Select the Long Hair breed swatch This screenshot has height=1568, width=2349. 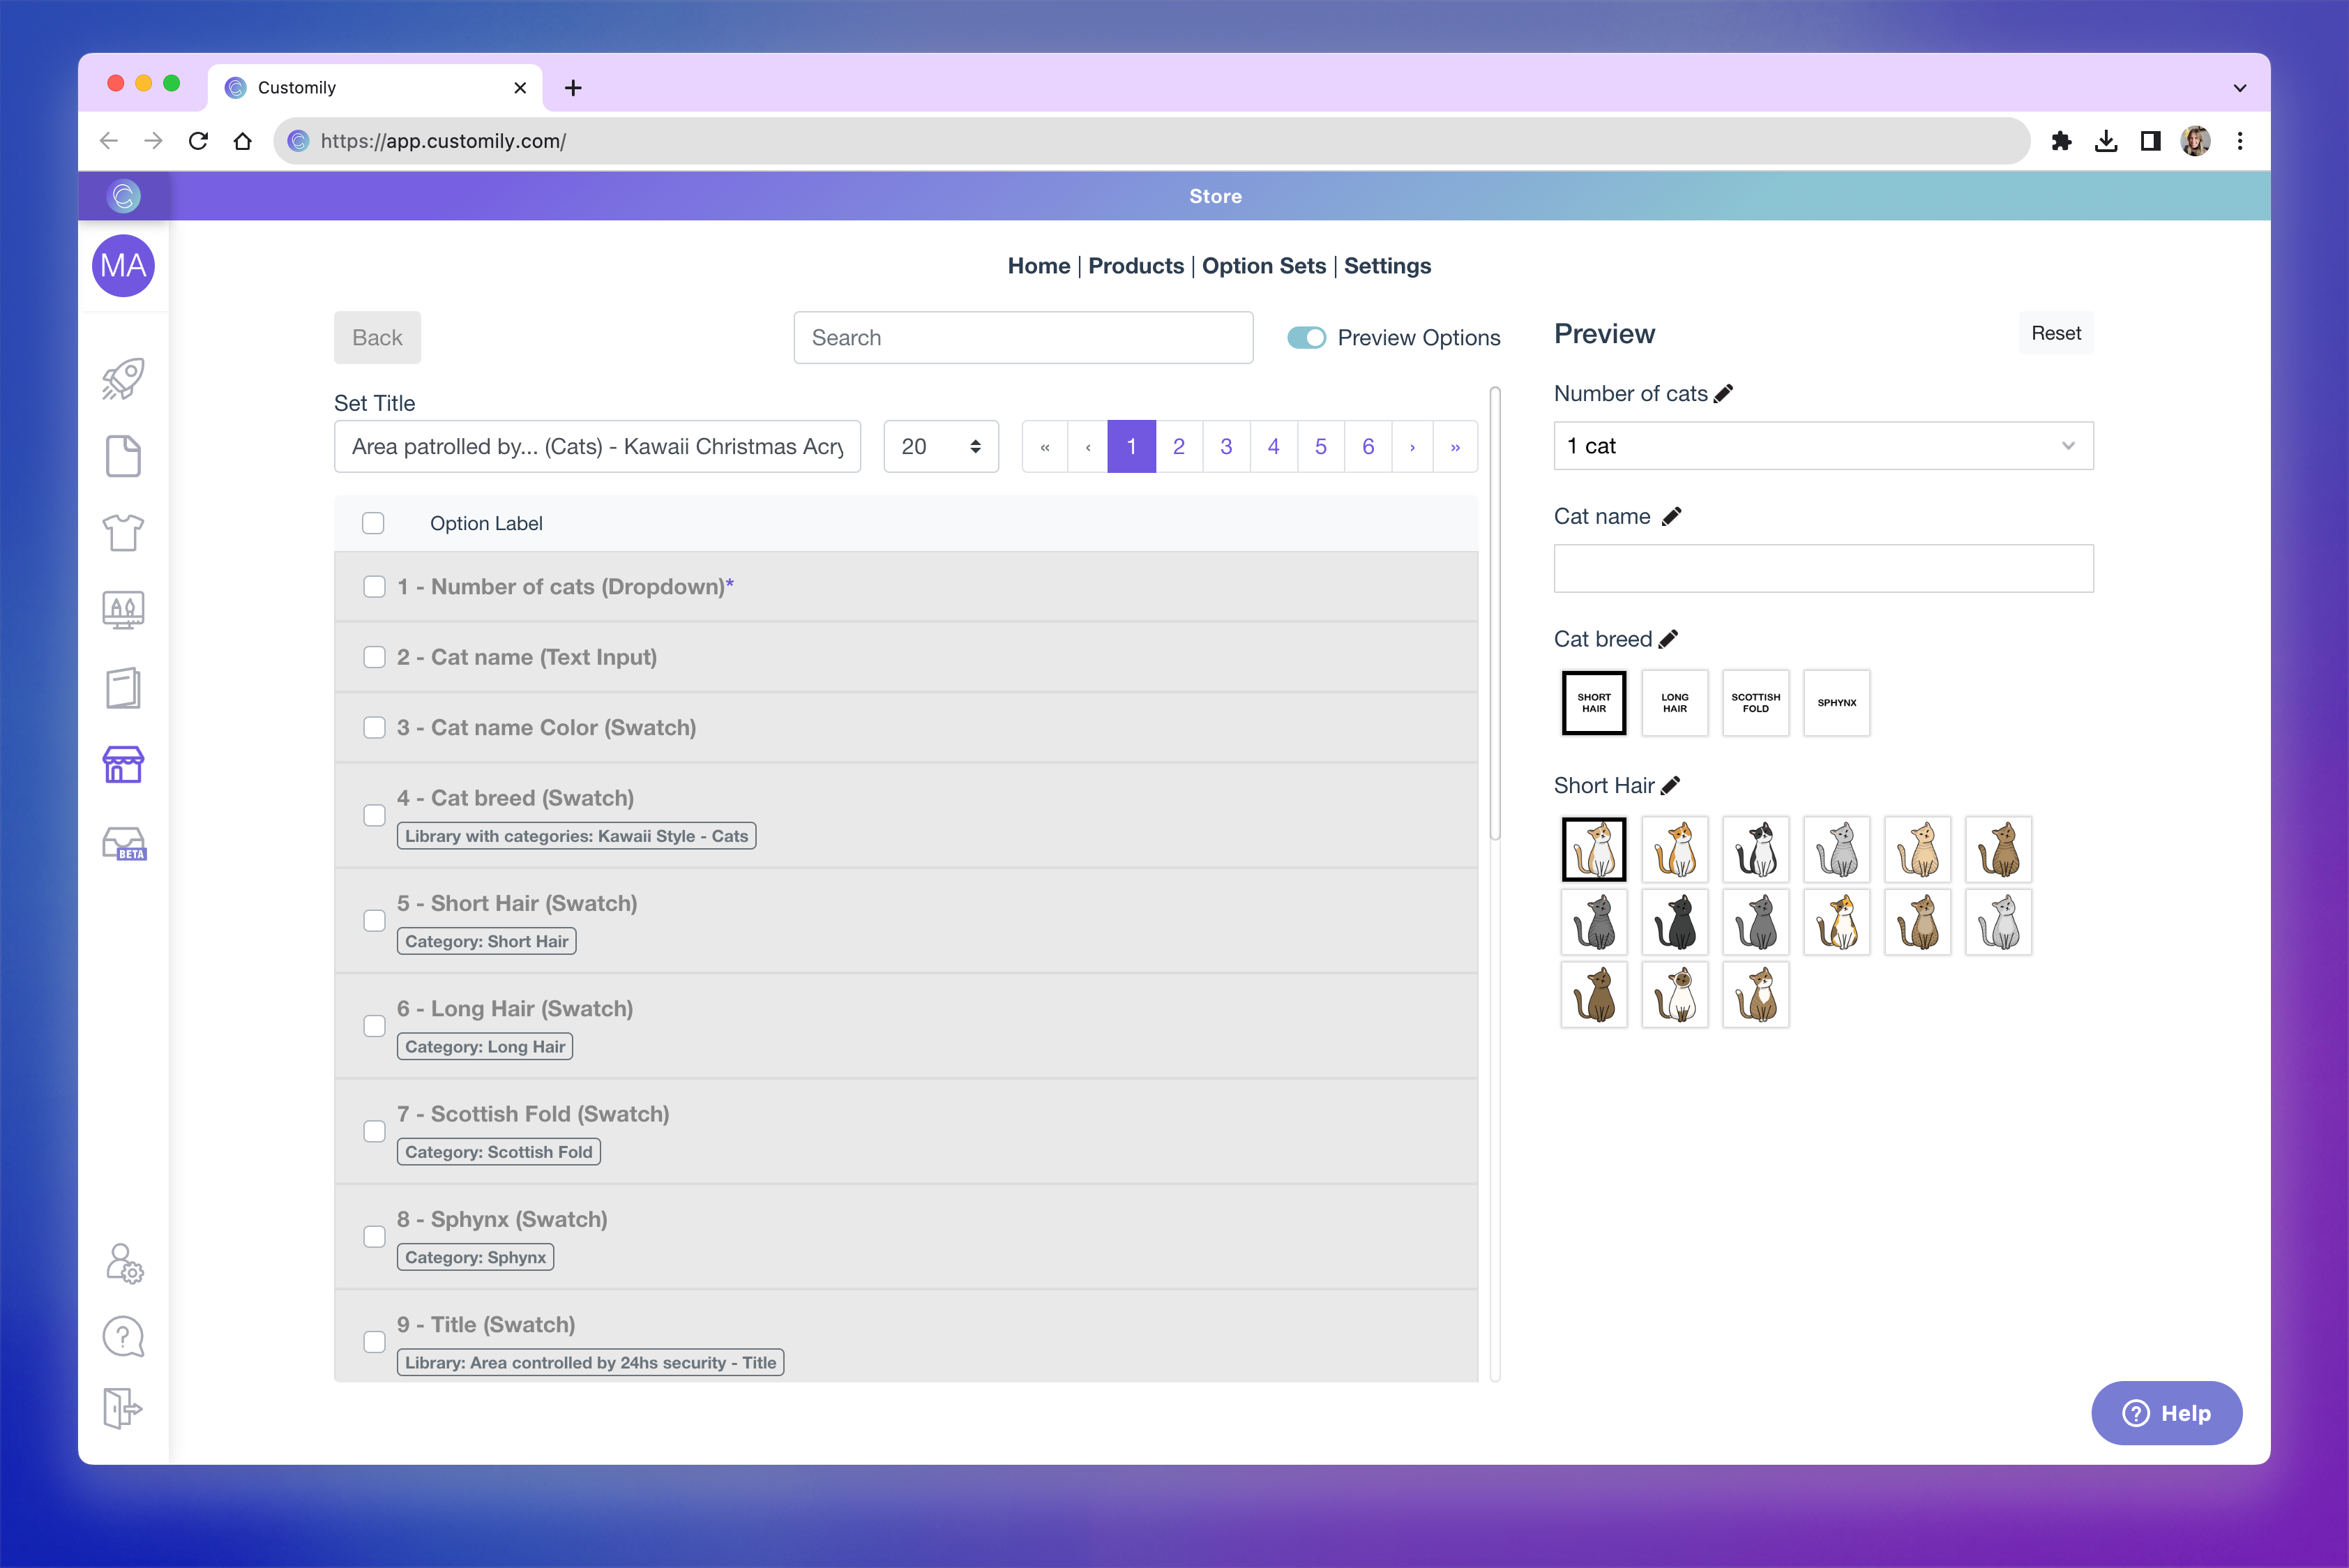coord(1674,703)
